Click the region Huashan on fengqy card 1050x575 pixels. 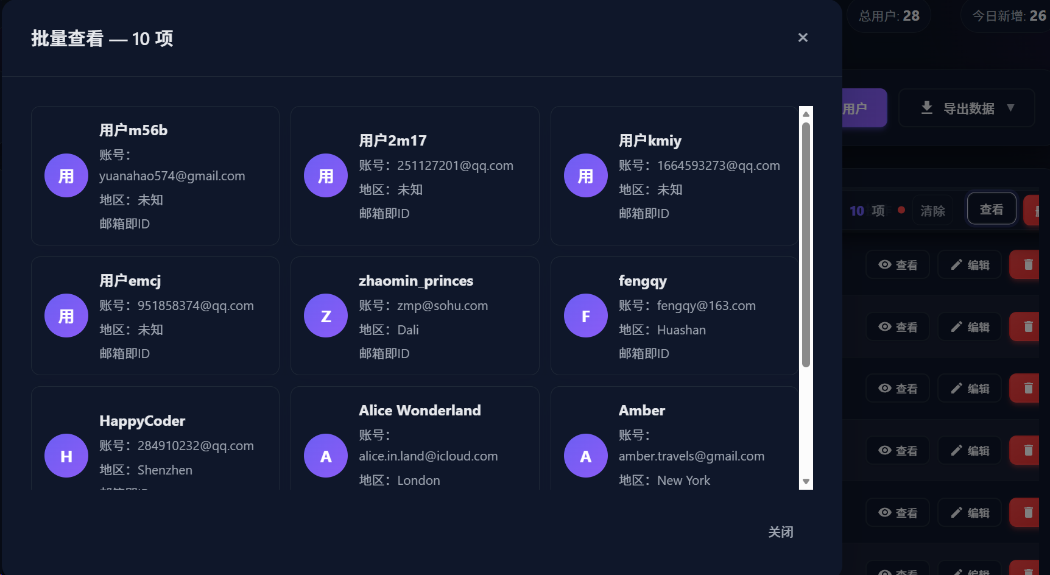pyautogui.click(x=682, y=330)
